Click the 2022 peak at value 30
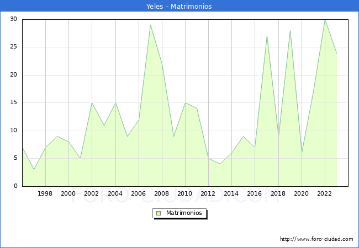The height and width of the screenshot is (248, 359). tap(325, 20)
